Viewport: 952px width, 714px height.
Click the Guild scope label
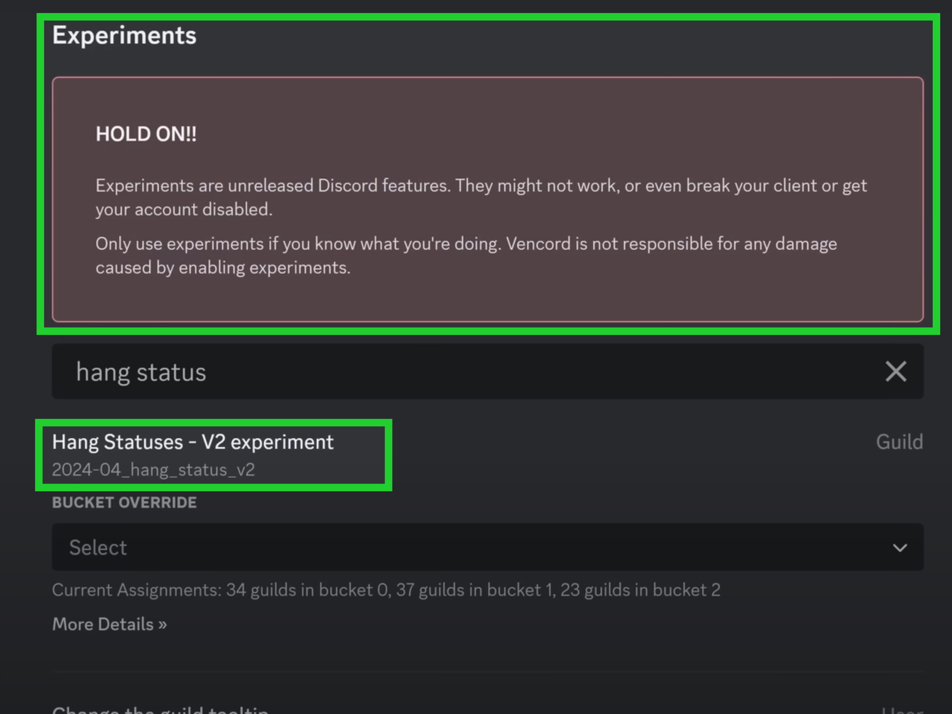point(899,441)
